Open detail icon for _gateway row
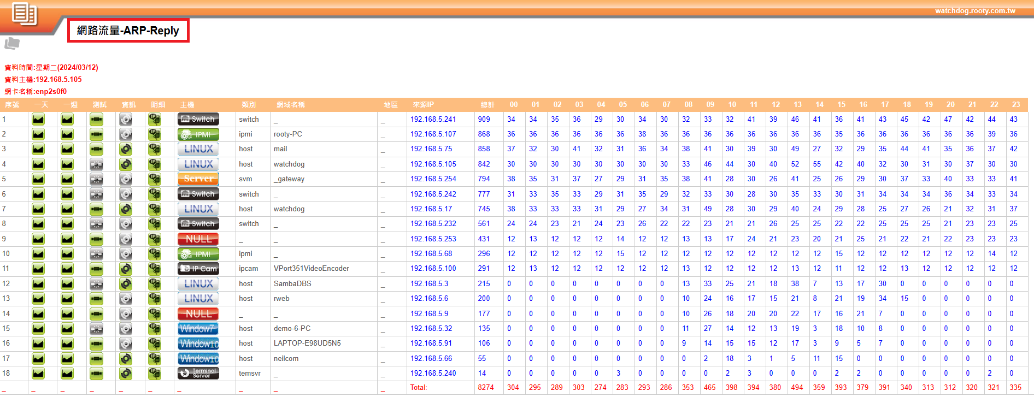The image size is (1034, 397). tap(155, 179)
